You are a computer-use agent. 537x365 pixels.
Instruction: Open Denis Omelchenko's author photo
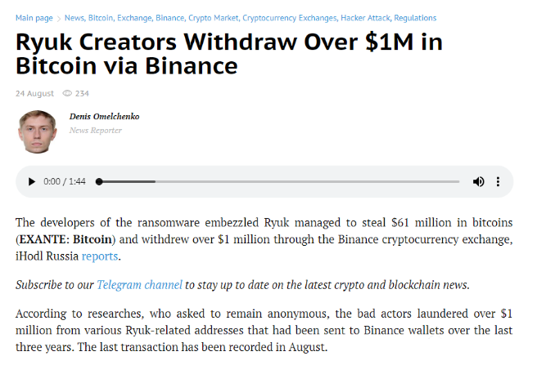point(38,131)
